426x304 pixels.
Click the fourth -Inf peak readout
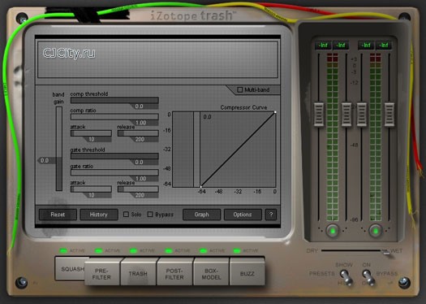point(384,46)
